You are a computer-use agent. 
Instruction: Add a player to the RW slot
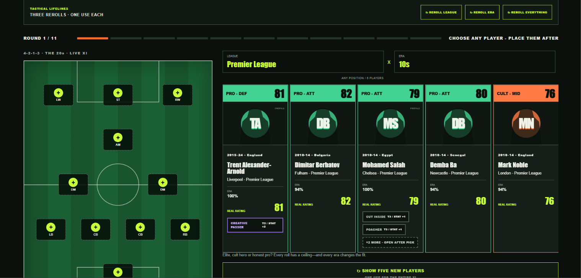point(178,95)
